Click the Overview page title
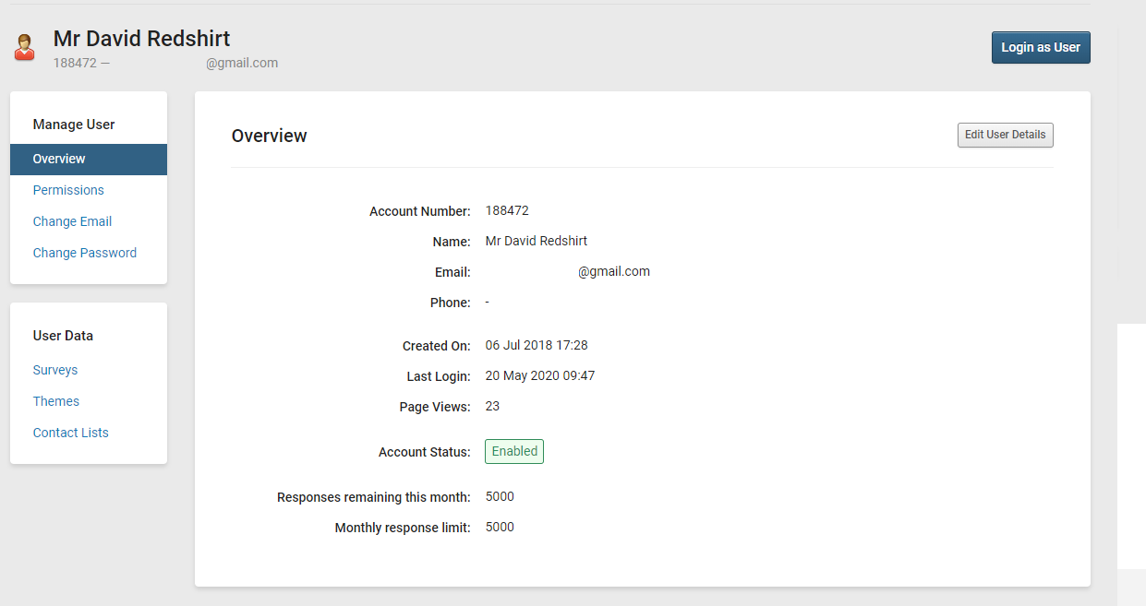Screen dimensions: 1146x606 (x=269, y=136)
